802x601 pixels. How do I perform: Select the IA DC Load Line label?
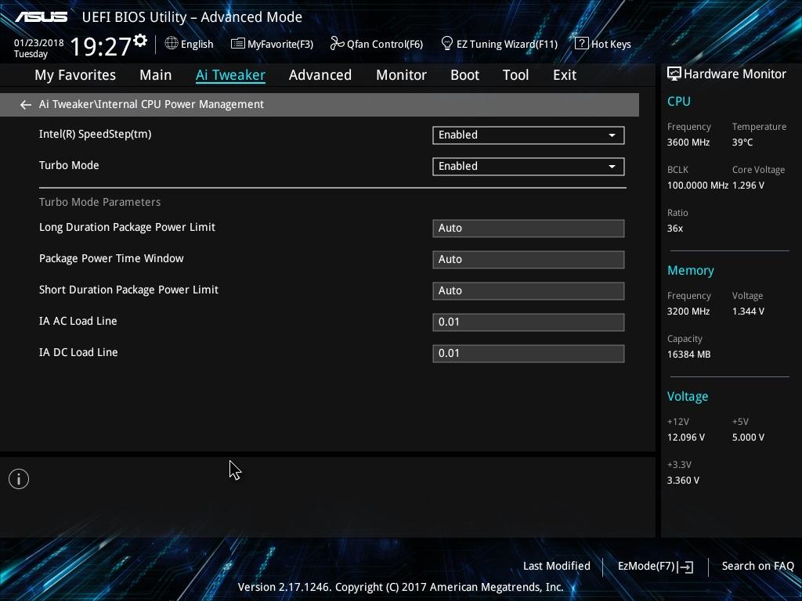pyautogui.click(x=78, y=352)
